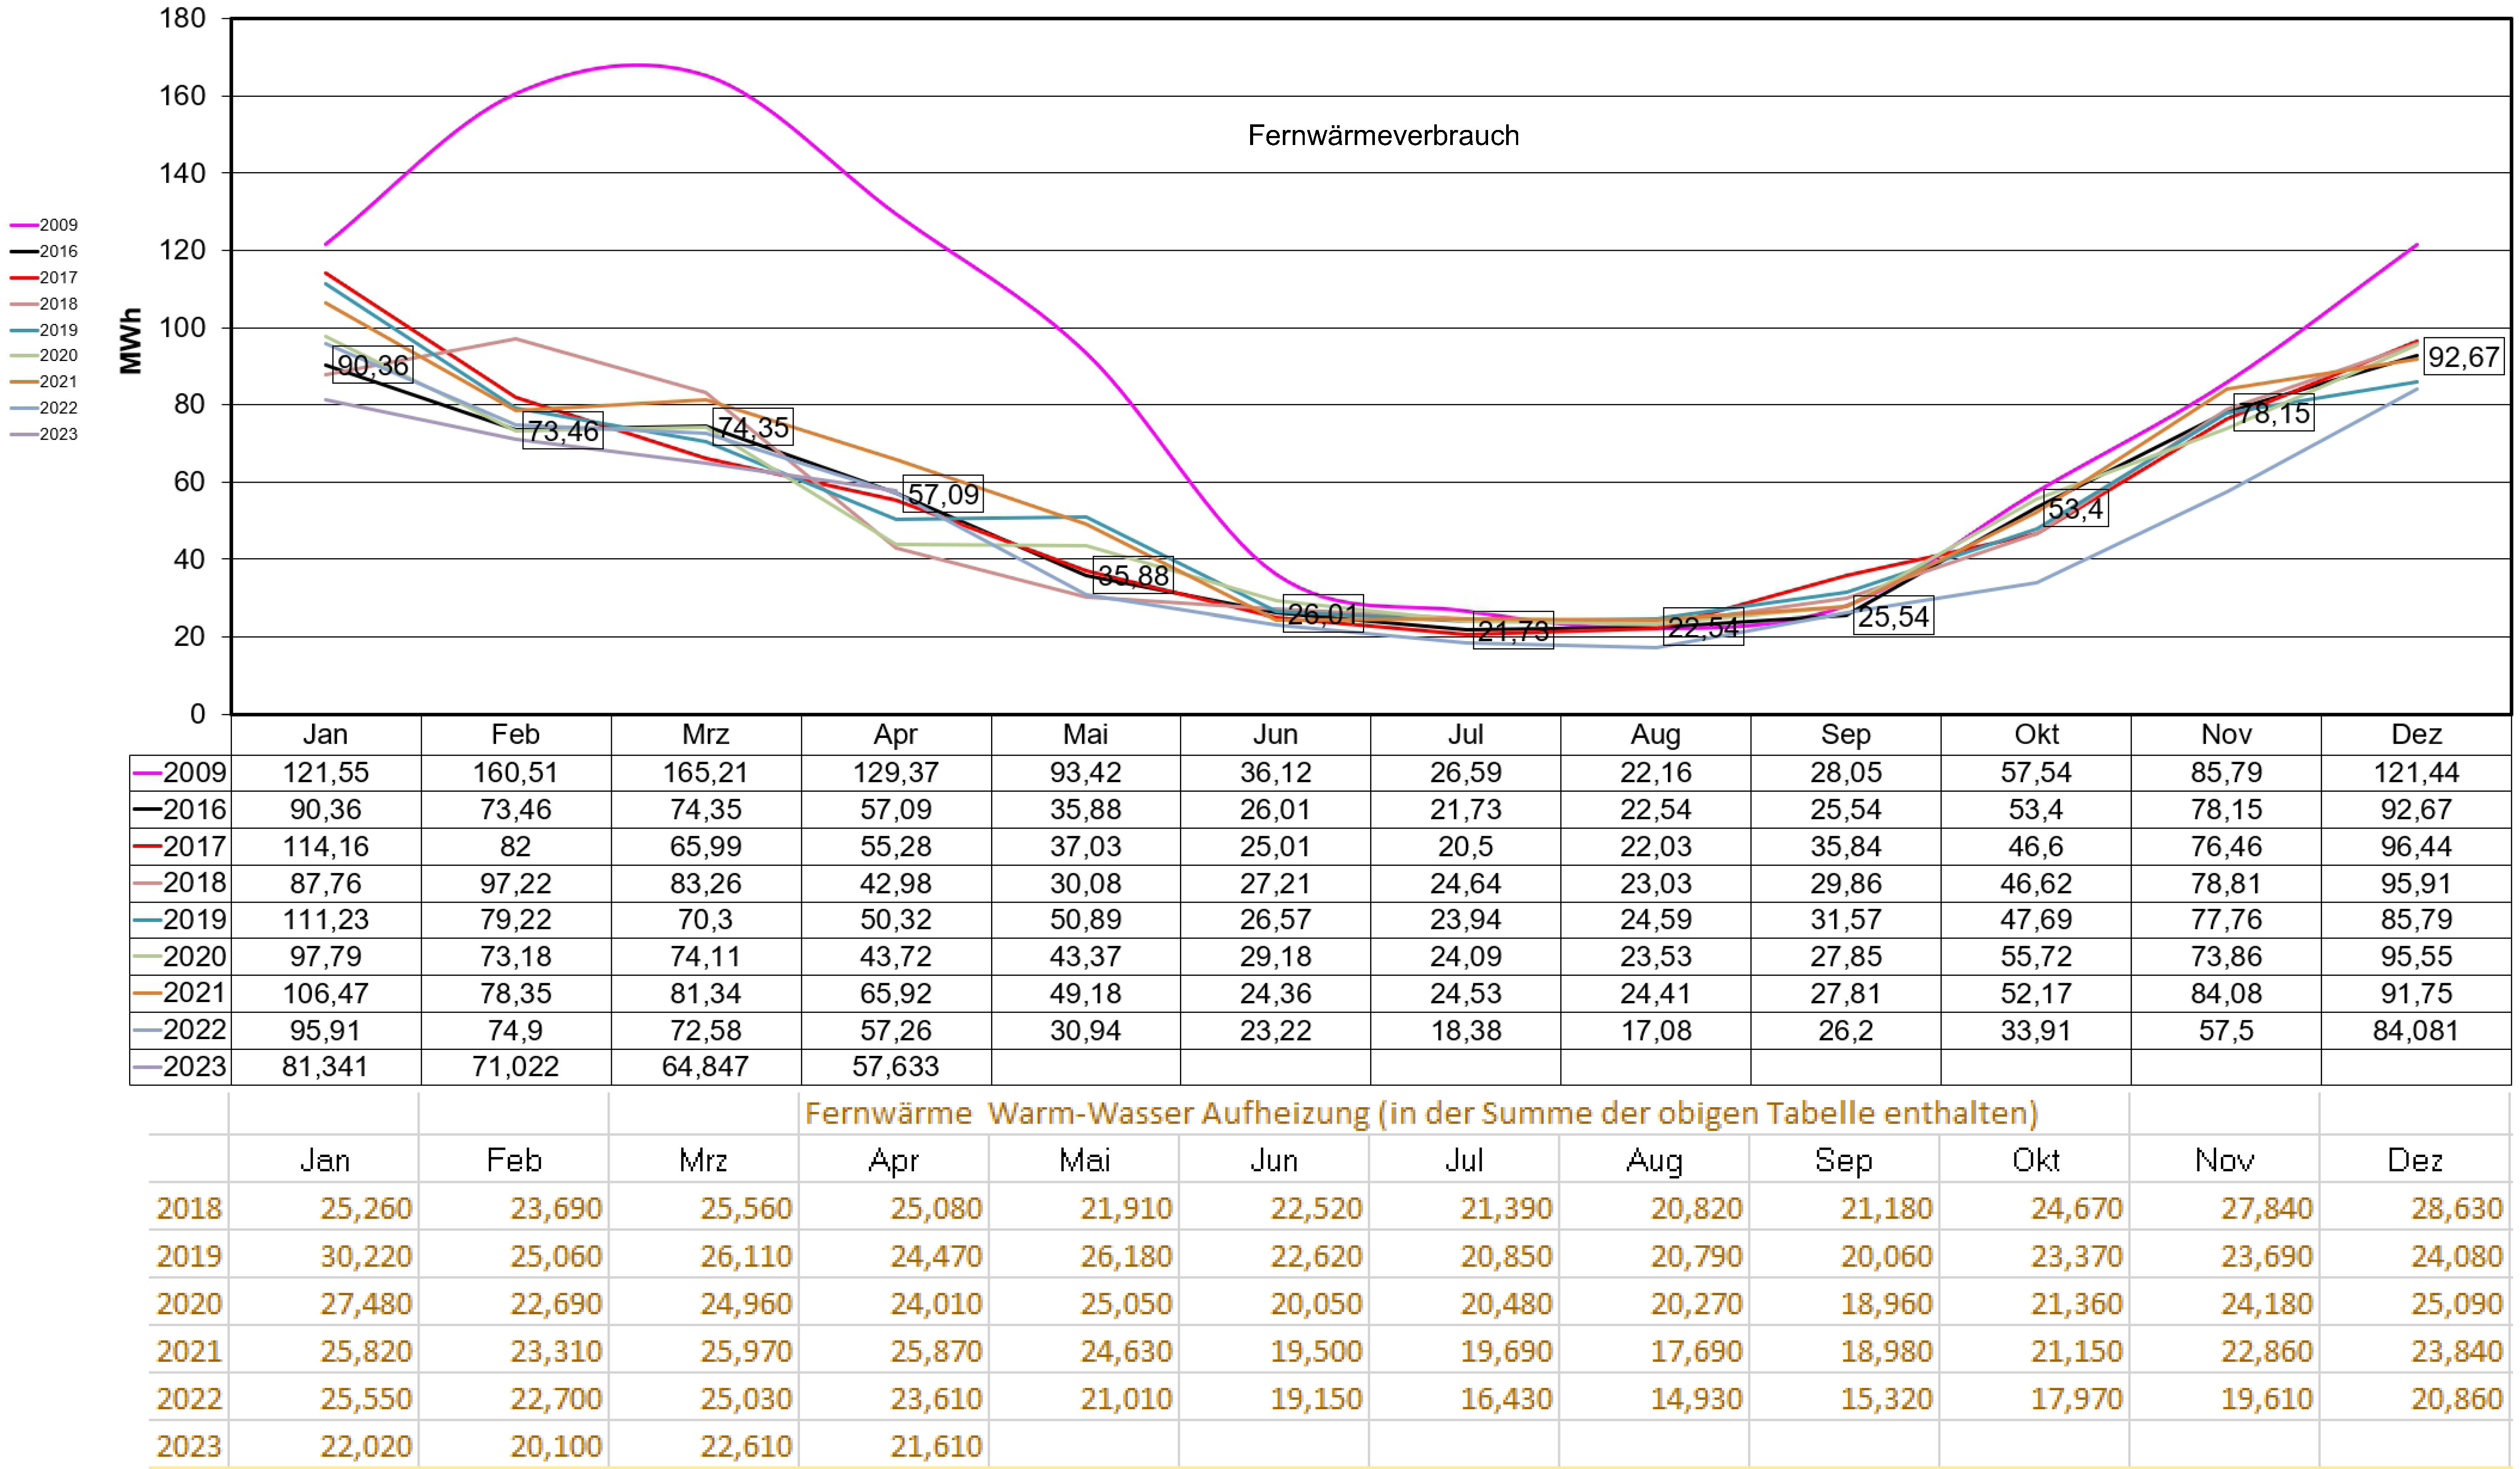Select the 84,081 cell for Dez 2022

(2416, 1031)
